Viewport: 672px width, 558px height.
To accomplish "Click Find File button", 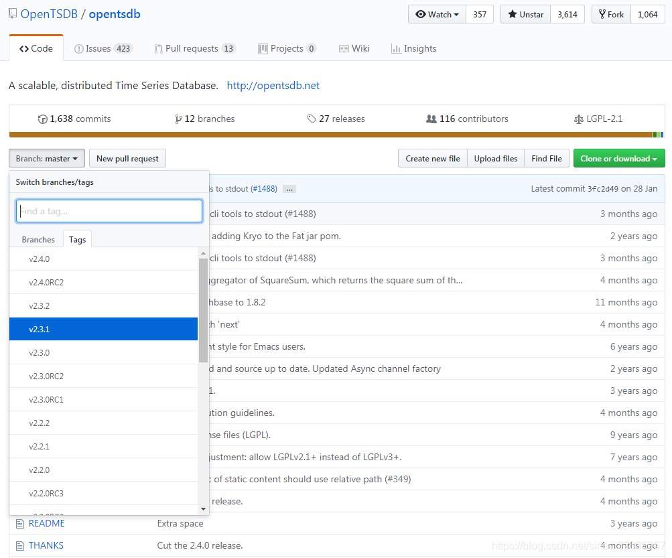I will 547,159.
